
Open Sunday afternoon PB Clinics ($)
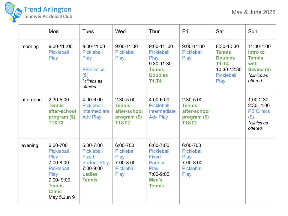pyautogui.click(x=259, y=114)
